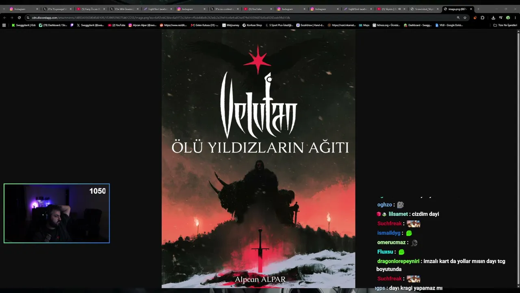
Task: Open the apps grid in bookmarks bar
Action: (4, 25)
